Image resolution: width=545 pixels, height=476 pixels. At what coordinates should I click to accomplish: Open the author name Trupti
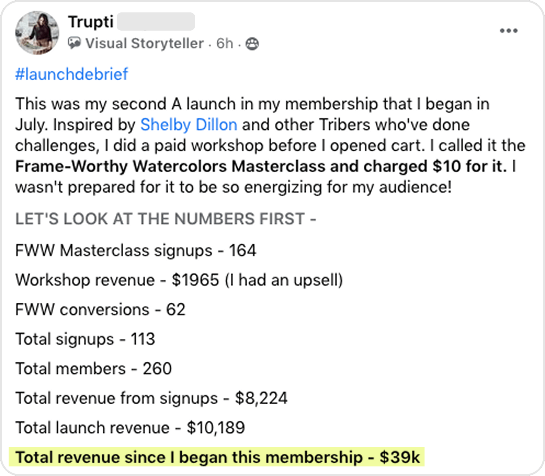click(x=91, y=22)
